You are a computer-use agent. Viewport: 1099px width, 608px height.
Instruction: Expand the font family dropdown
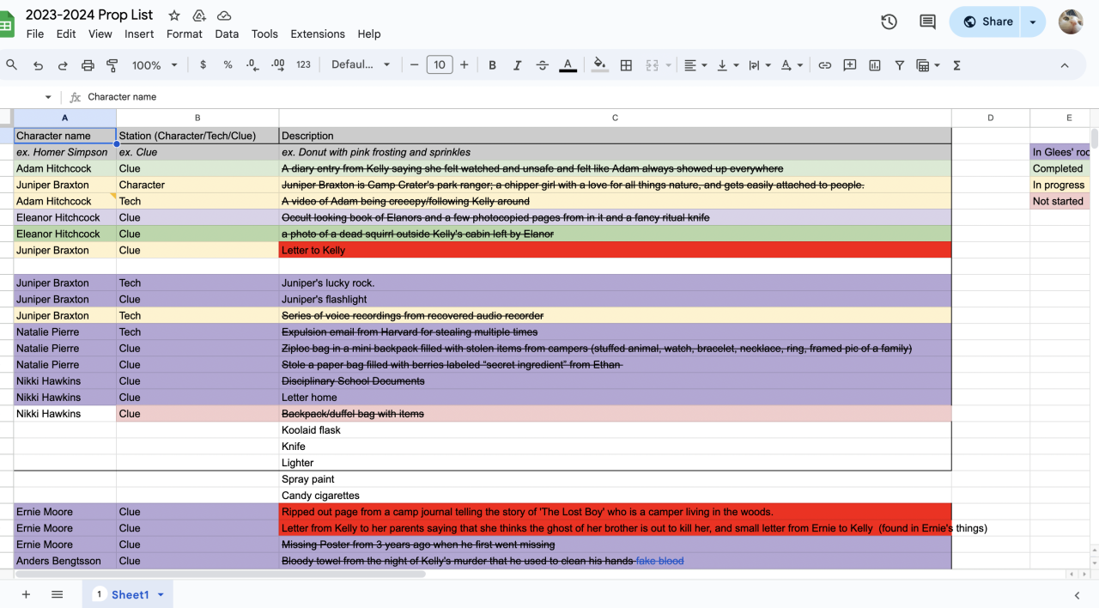coord(361,65)
